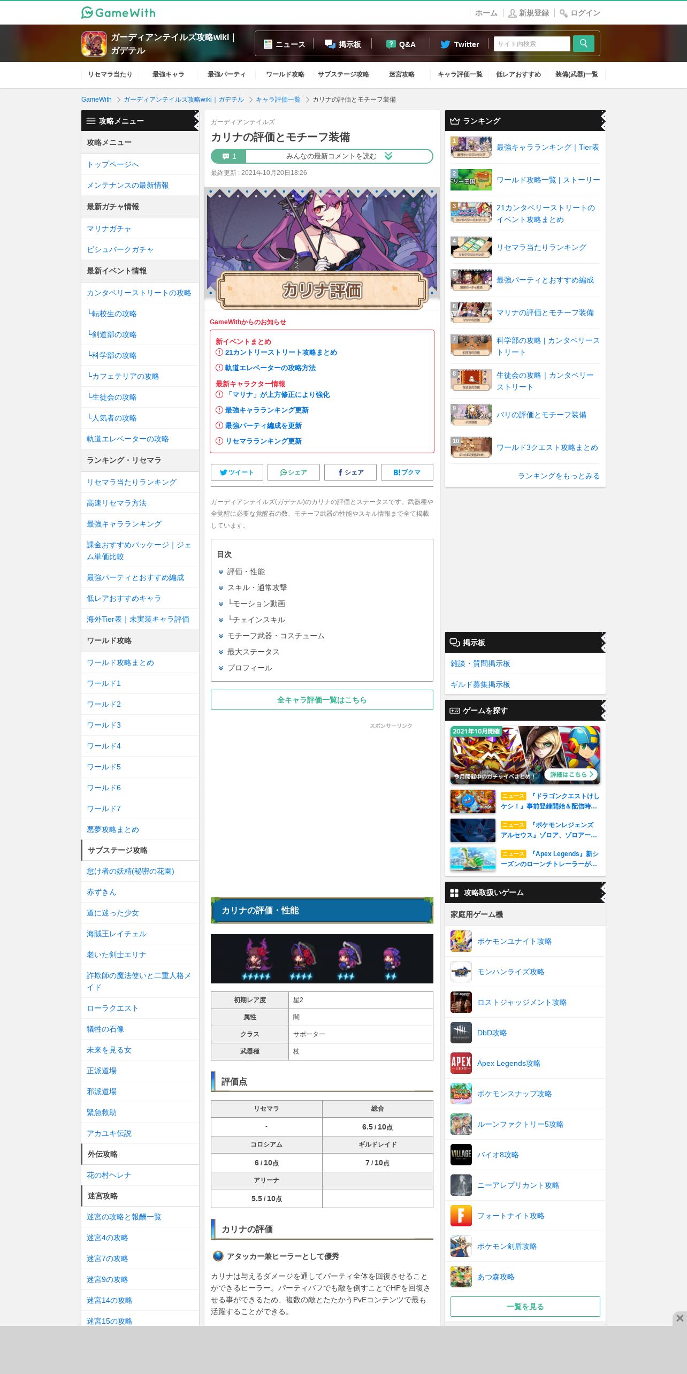Open あつ森攻略 game icon
Screen dimensions: 687x1374
pos(461,1277)
